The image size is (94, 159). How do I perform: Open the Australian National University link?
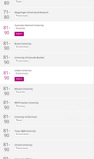[29, 25]
